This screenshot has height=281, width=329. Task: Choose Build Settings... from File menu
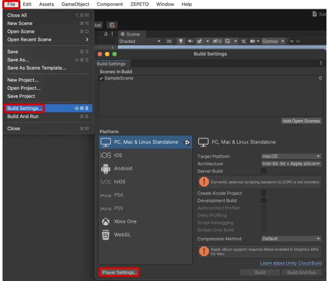coord(48,108)
